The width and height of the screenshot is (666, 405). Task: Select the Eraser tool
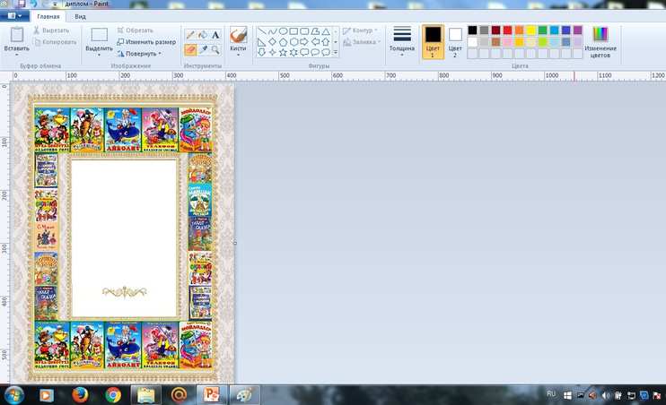point(190,50)
